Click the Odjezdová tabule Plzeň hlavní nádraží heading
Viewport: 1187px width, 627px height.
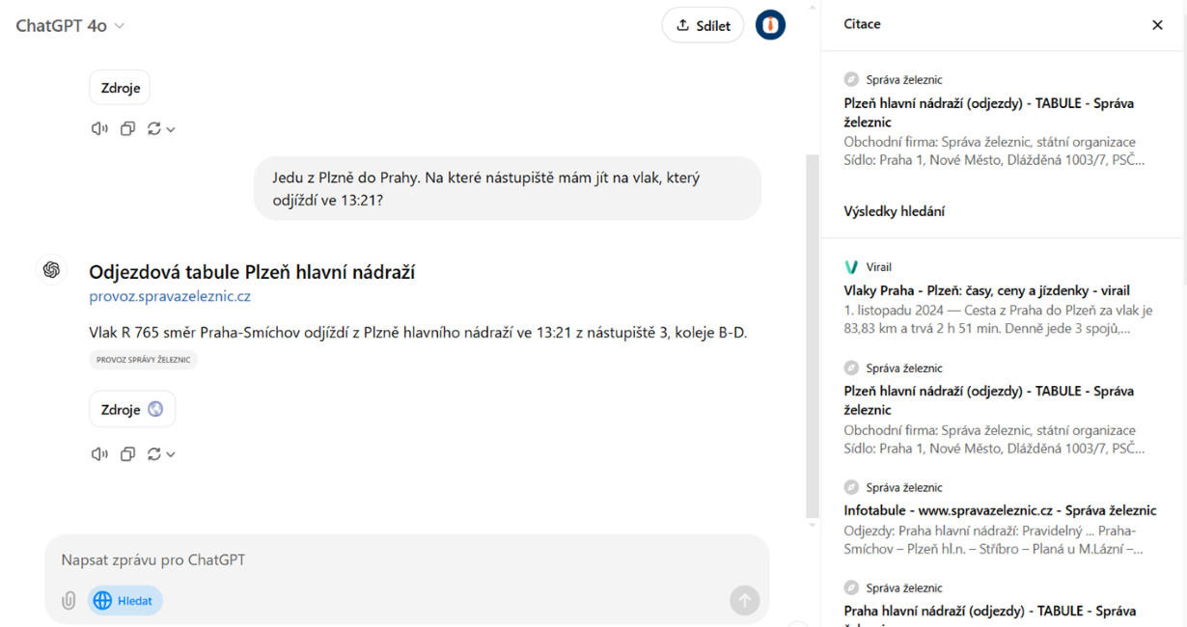coord(252,272)
